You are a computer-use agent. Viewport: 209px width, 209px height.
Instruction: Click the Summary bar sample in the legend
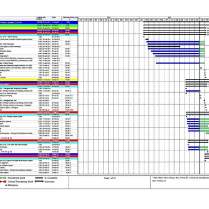click(x=39, y=182)
